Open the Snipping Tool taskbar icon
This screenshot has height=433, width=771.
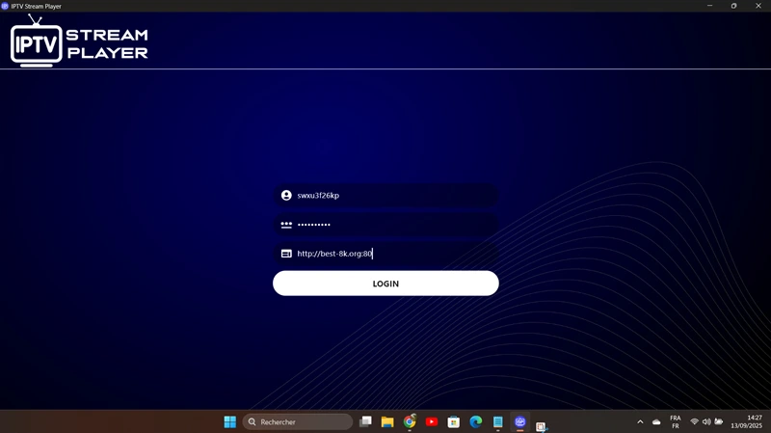tap(542, 426)
